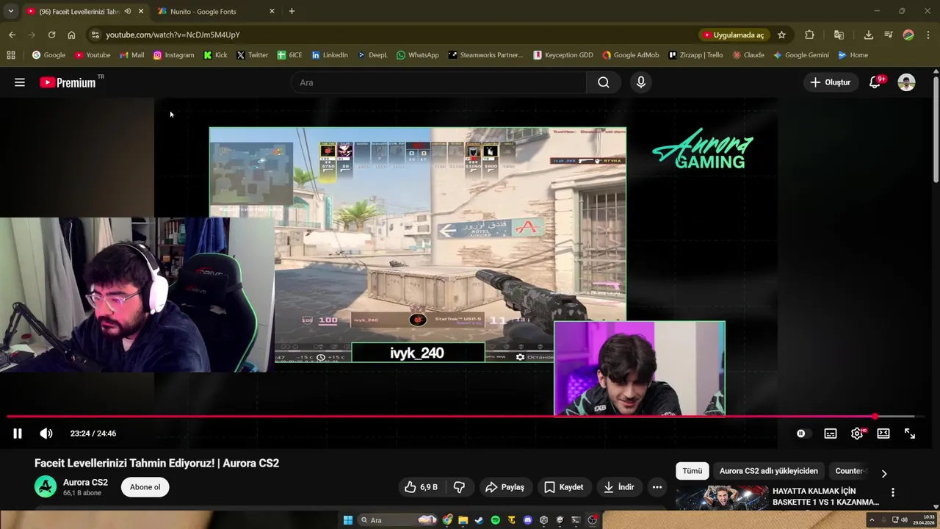Screen dimensions: 940x529
Task: Open the Kick bookmark
Action: [x=215, y=55]
